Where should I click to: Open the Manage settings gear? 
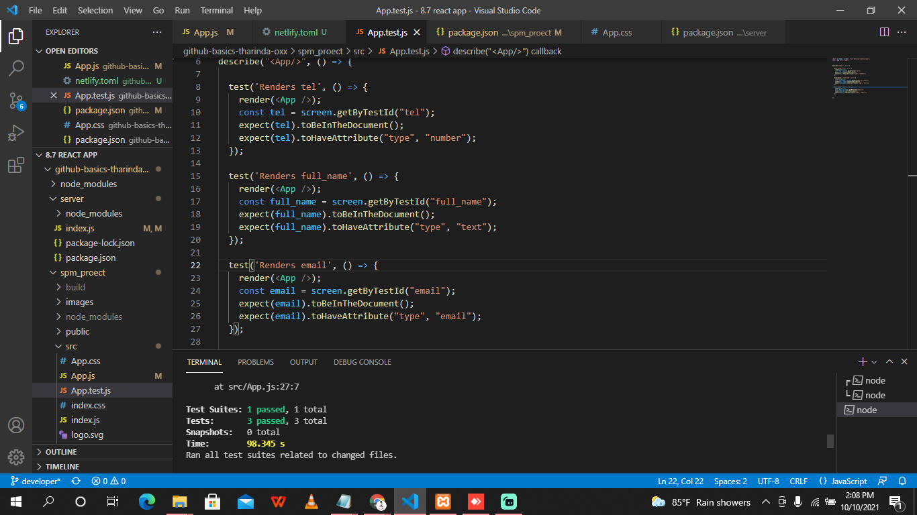coord(16,458)
